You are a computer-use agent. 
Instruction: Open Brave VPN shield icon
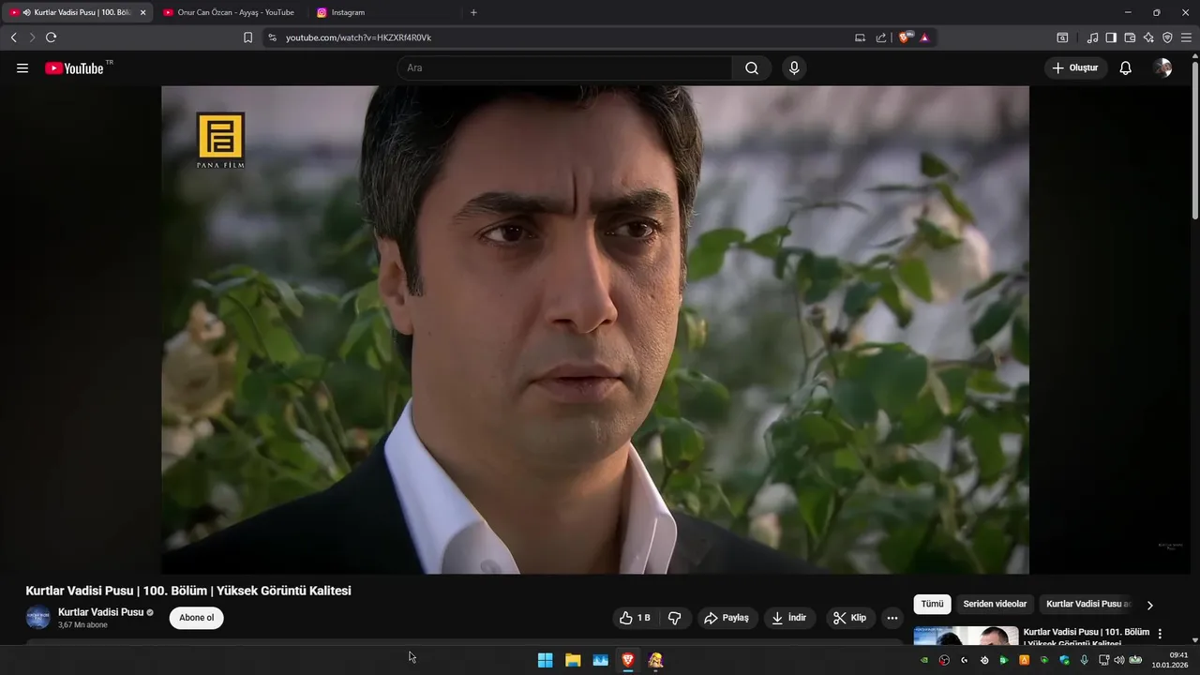click(x=1167, y=37)
